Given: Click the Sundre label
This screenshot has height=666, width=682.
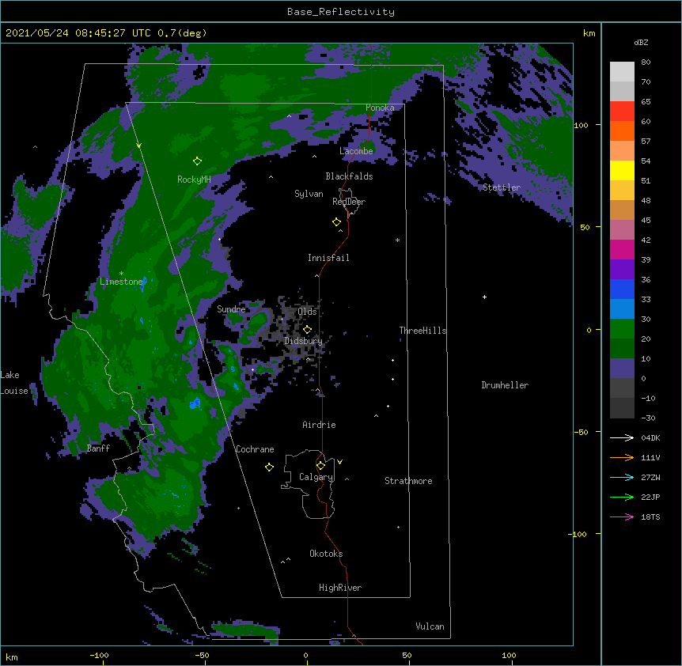Looking at the screenshot, I should [x=231, y=309].
